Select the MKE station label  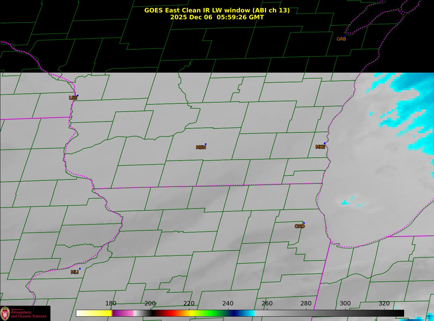(x=320, y=147)
